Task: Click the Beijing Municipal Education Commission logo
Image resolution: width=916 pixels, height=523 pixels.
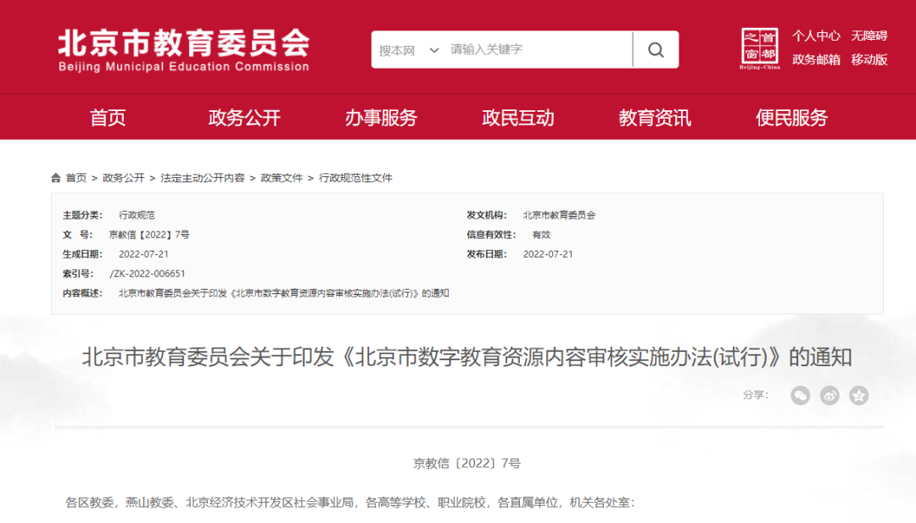Action: point(183,49)
